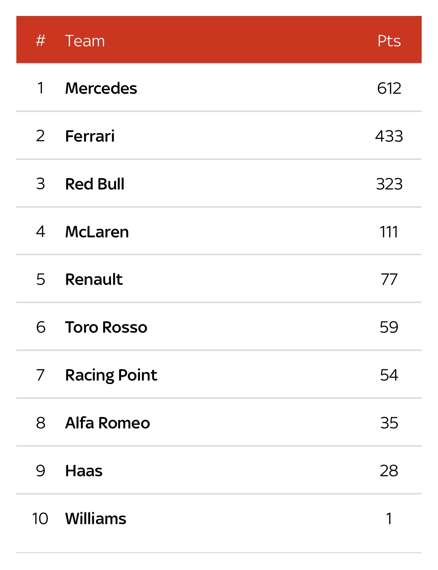Select Ferrari's 433 points value

[389, 136]
